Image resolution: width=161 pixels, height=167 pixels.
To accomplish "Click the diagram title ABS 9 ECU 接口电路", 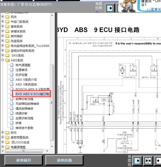I will [107, 30].
